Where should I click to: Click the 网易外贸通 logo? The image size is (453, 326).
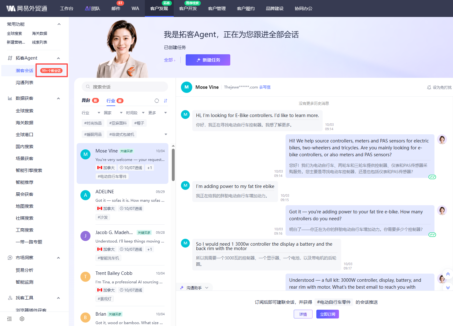coord(27,8)
